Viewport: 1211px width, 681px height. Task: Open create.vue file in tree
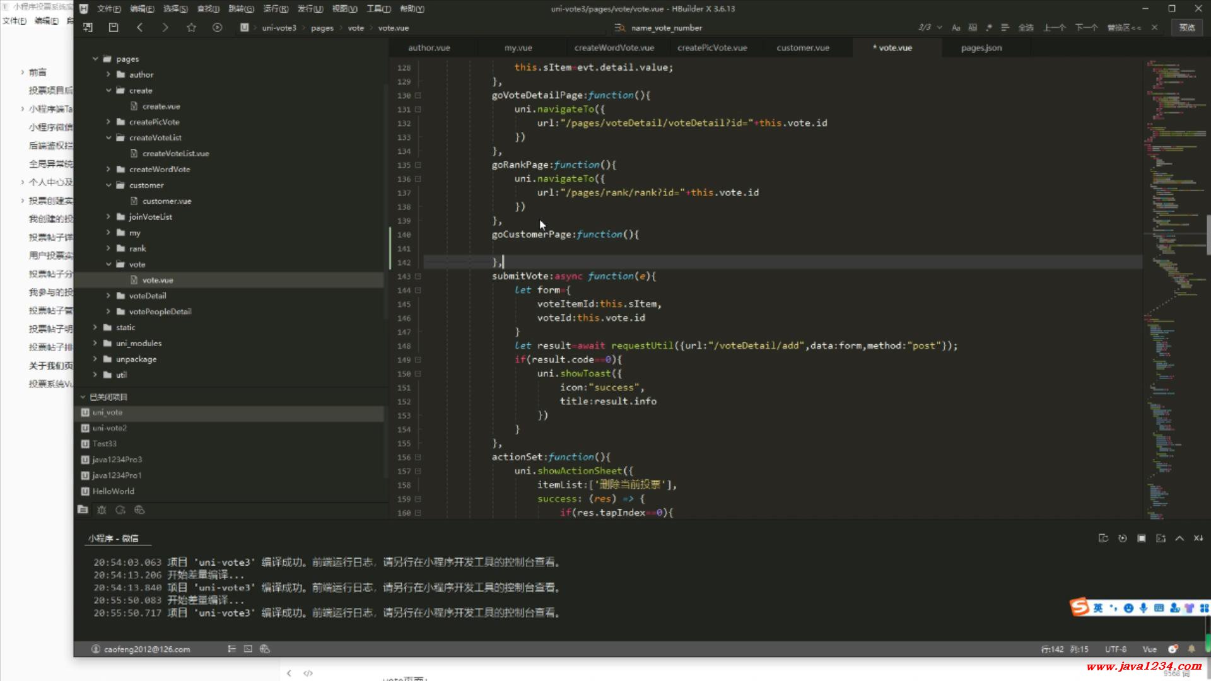pyautogui.click(x=161, y=106)
